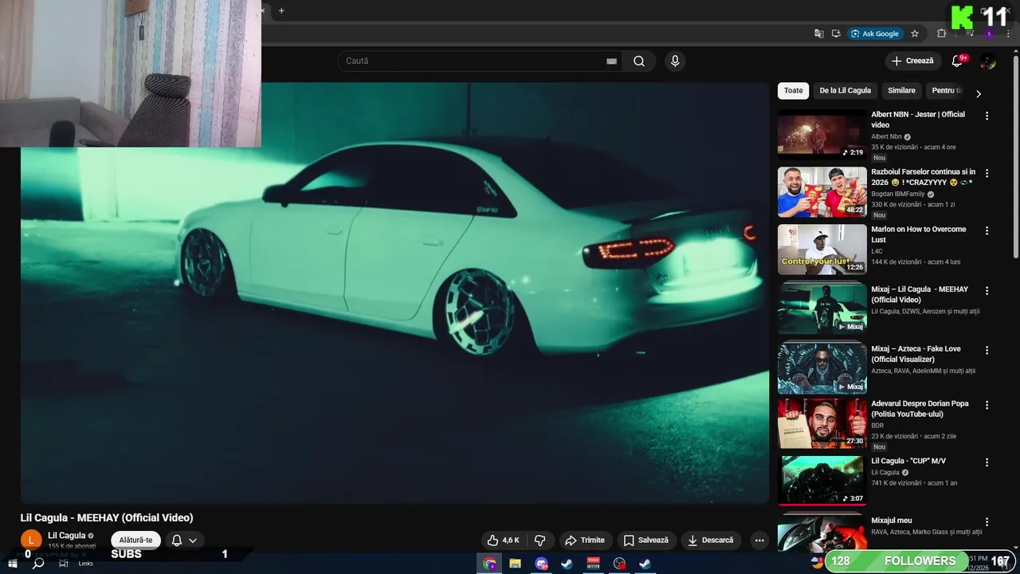Start voice search with microphone icon
This screenshot has width=1020, height=574.
click(x=675, y=61)
